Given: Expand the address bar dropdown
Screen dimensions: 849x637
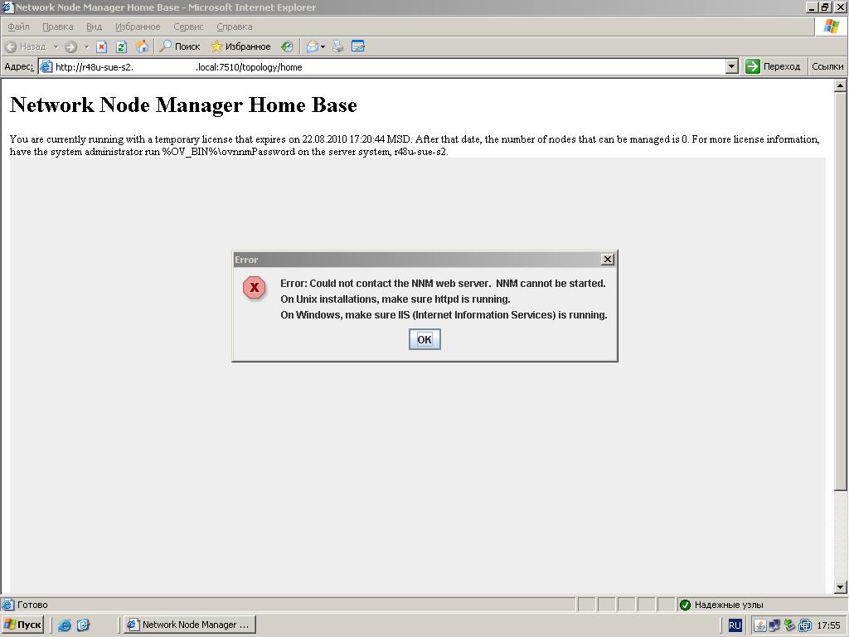Looking at the screenshot, I should tap(731, 66).
